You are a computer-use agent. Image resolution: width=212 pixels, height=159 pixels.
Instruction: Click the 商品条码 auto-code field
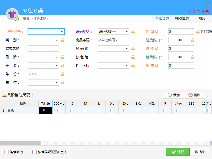coord(114,40)
